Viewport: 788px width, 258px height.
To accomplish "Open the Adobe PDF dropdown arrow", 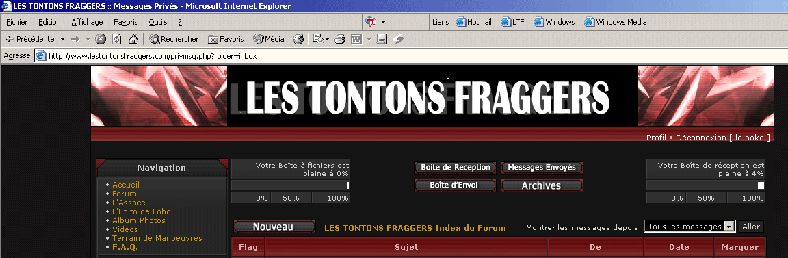I will (383, 22).
